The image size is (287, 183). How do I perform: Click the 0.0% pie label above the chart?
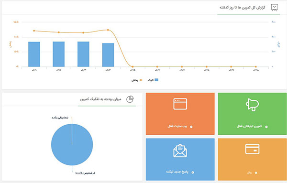click(x=60, y=118)
